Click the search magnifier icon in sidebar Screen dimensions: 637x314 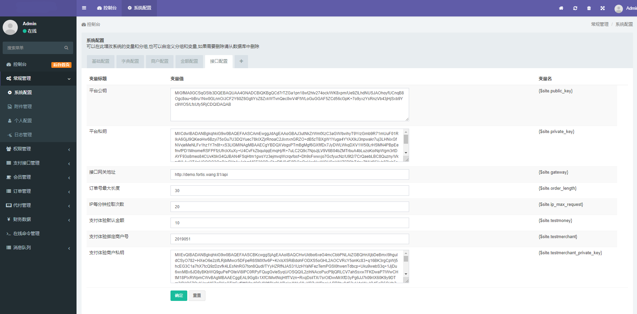tap(66, 48)
